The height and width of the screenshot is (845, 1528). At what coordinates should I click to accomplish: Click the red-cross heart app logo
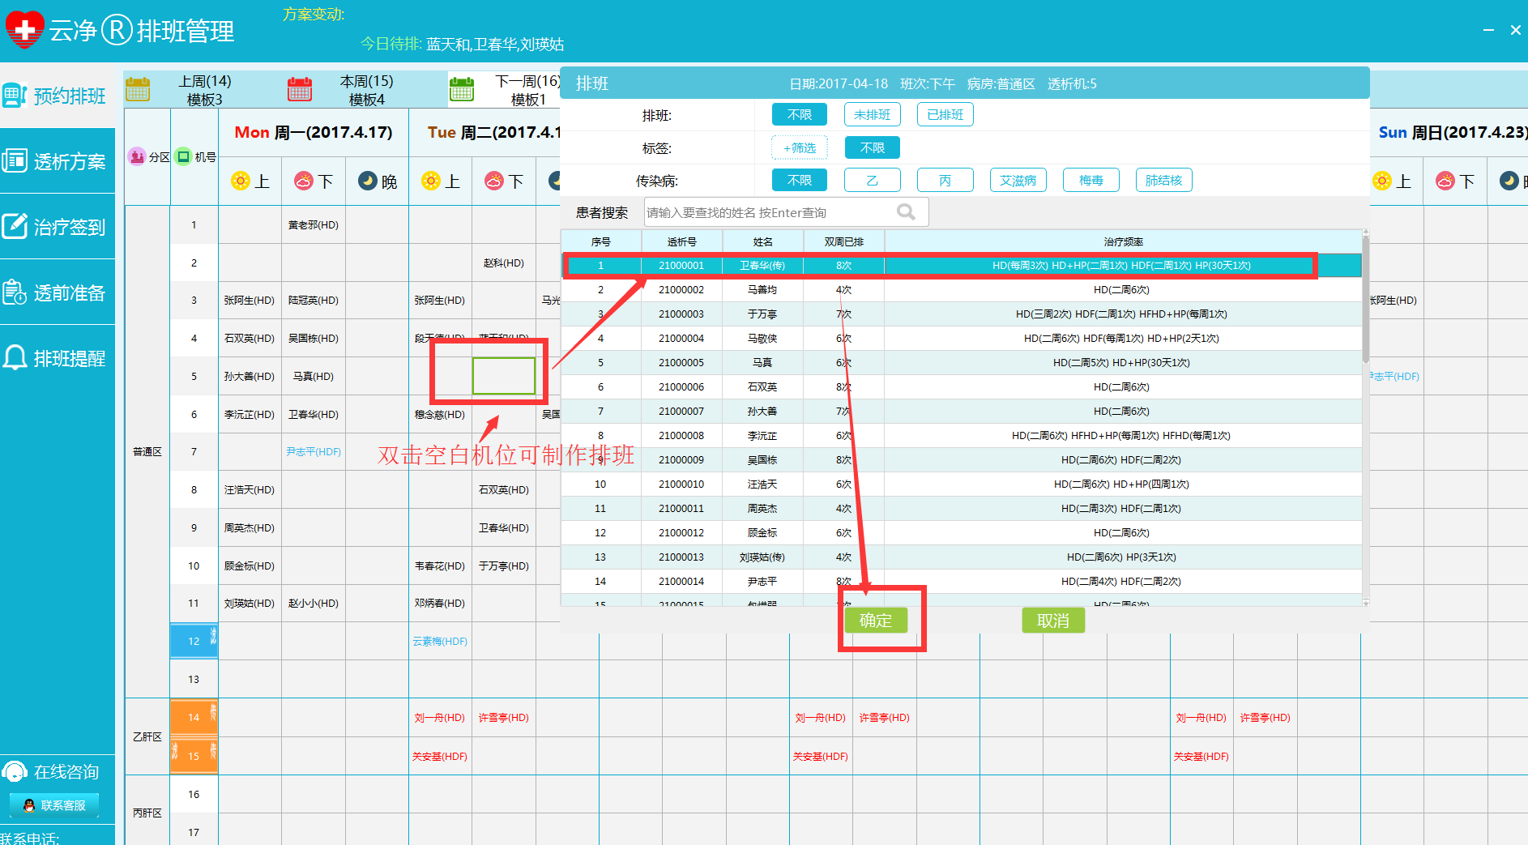click(x=24, y=30)
